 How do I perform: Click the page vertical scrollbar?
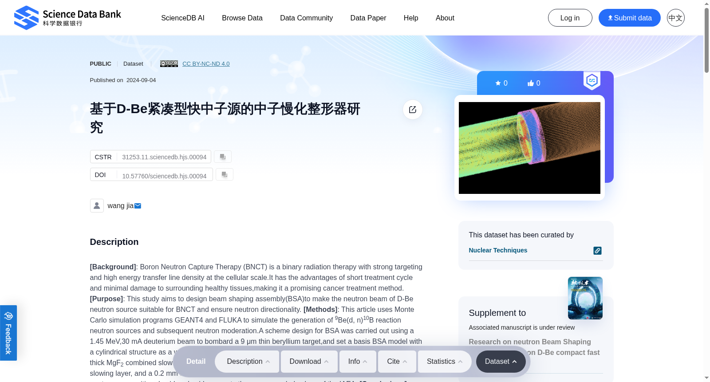coord(706,40)
